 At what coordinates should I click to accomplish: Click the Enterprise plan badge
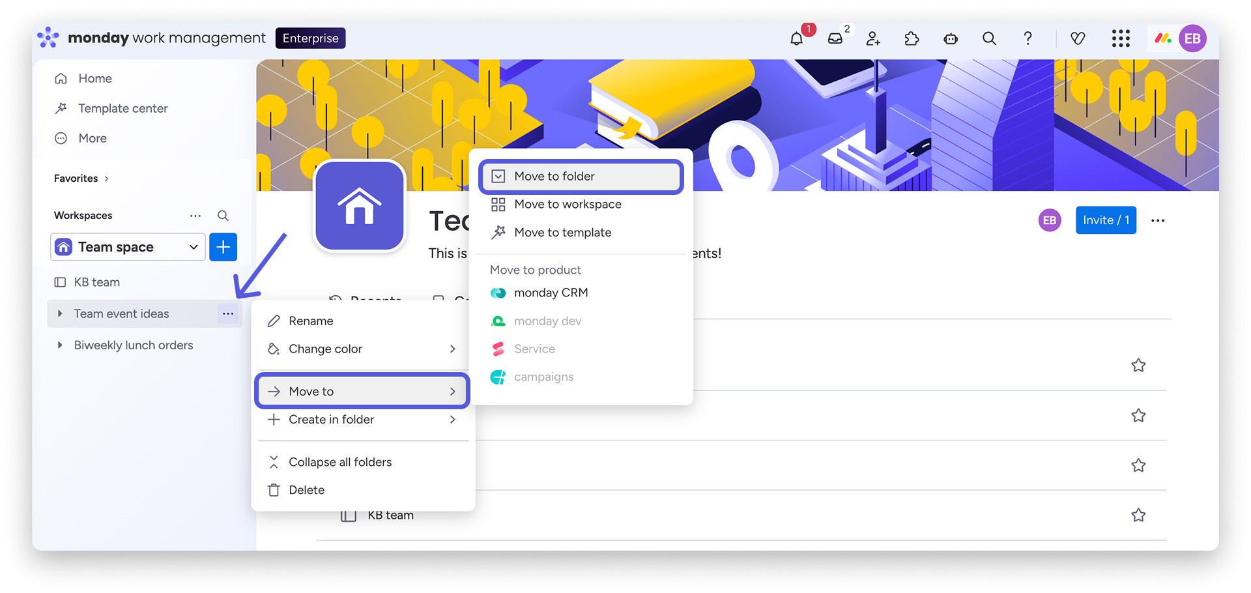click(311, 38)
